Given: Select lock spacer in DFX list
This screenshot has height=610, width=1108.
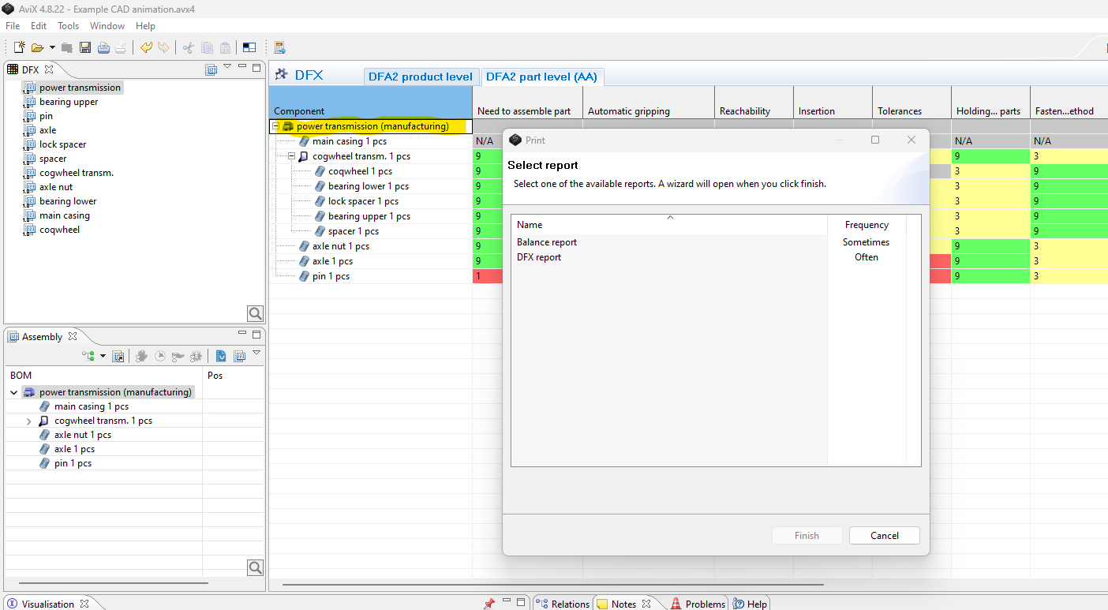Looking at the screenshot, I should tap(62, 144).
